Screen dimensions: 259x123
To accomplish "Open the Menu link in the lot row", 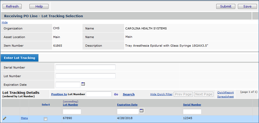I will [x=24, y=118].
